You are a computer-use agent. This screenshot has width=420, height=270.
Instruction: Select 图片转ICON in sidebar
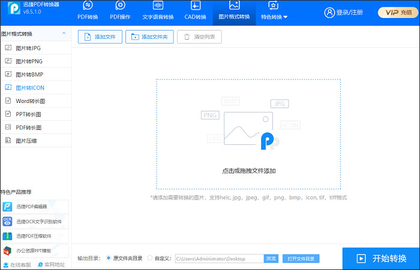click(x=36, y=87)
